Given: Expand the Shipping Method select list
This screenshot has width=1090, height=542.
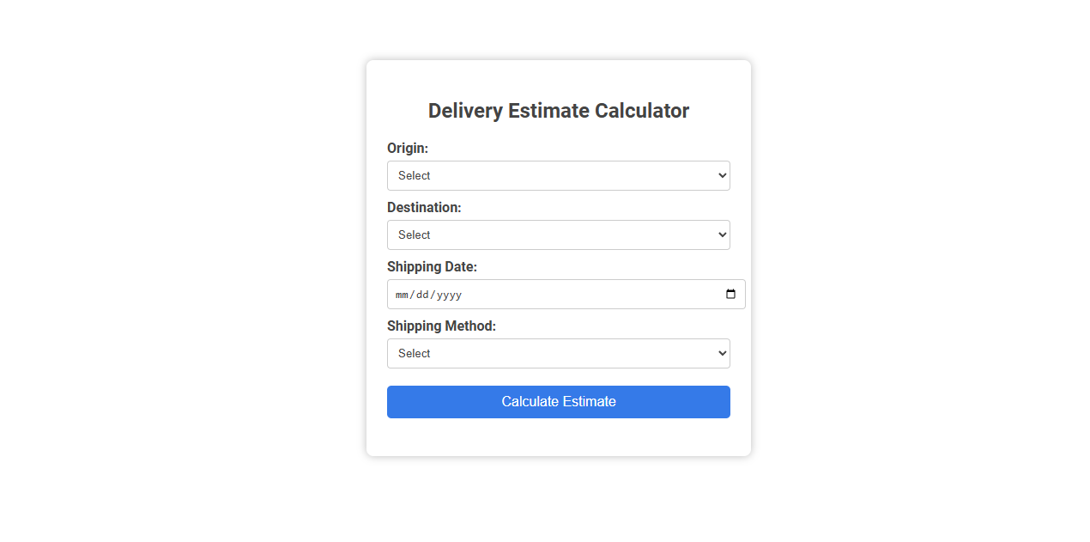Looking at the screenshot, I should [x=558, y=353].
